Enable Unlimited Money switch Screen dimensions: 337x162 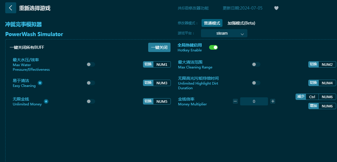[91, 101]
